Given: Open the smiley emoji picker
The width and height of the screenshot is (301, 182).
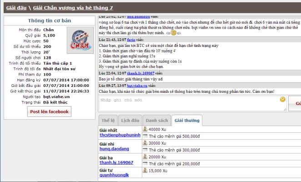Looking at the screenshot, I should [x=282, y=99].
